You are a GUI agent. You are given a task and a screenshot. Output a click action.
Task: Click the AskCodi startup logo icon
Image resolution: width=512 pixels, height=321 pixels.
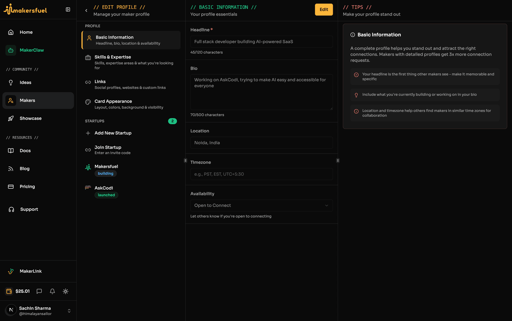click(x=88, y=187)
